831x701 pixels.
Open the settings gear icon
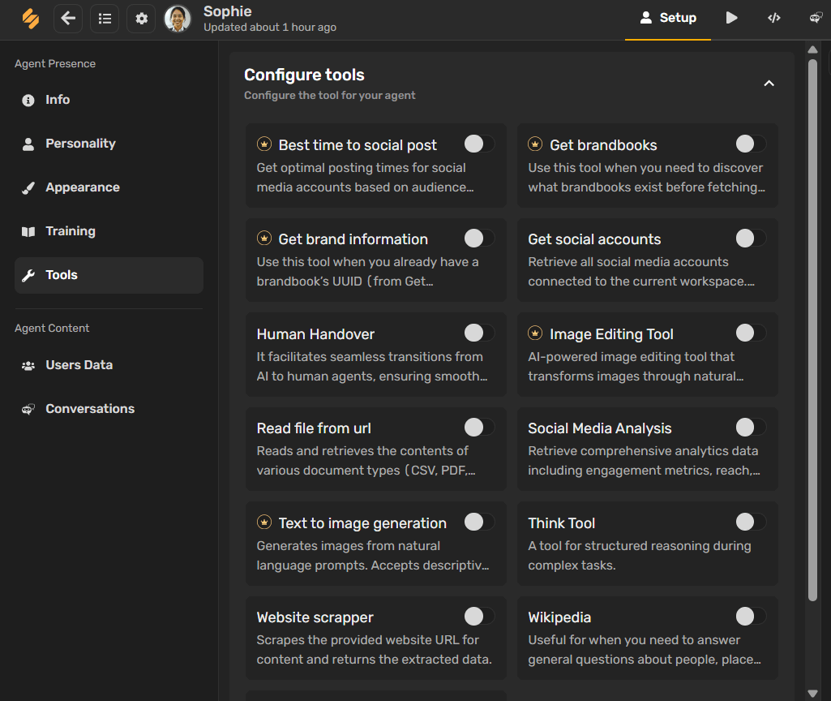pyautogui.click(x=141, y=19)
